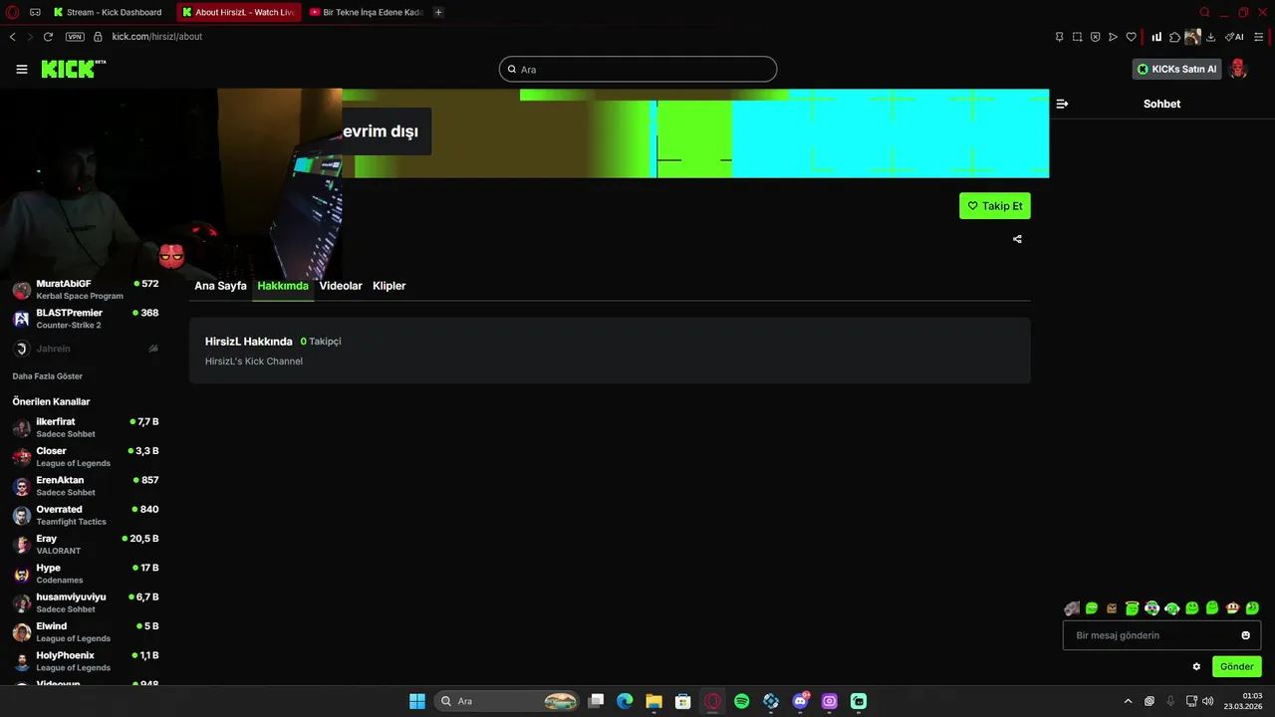Open browser downloads icon
This screenshot has width=1275, height=717.
pos(1210,37)
